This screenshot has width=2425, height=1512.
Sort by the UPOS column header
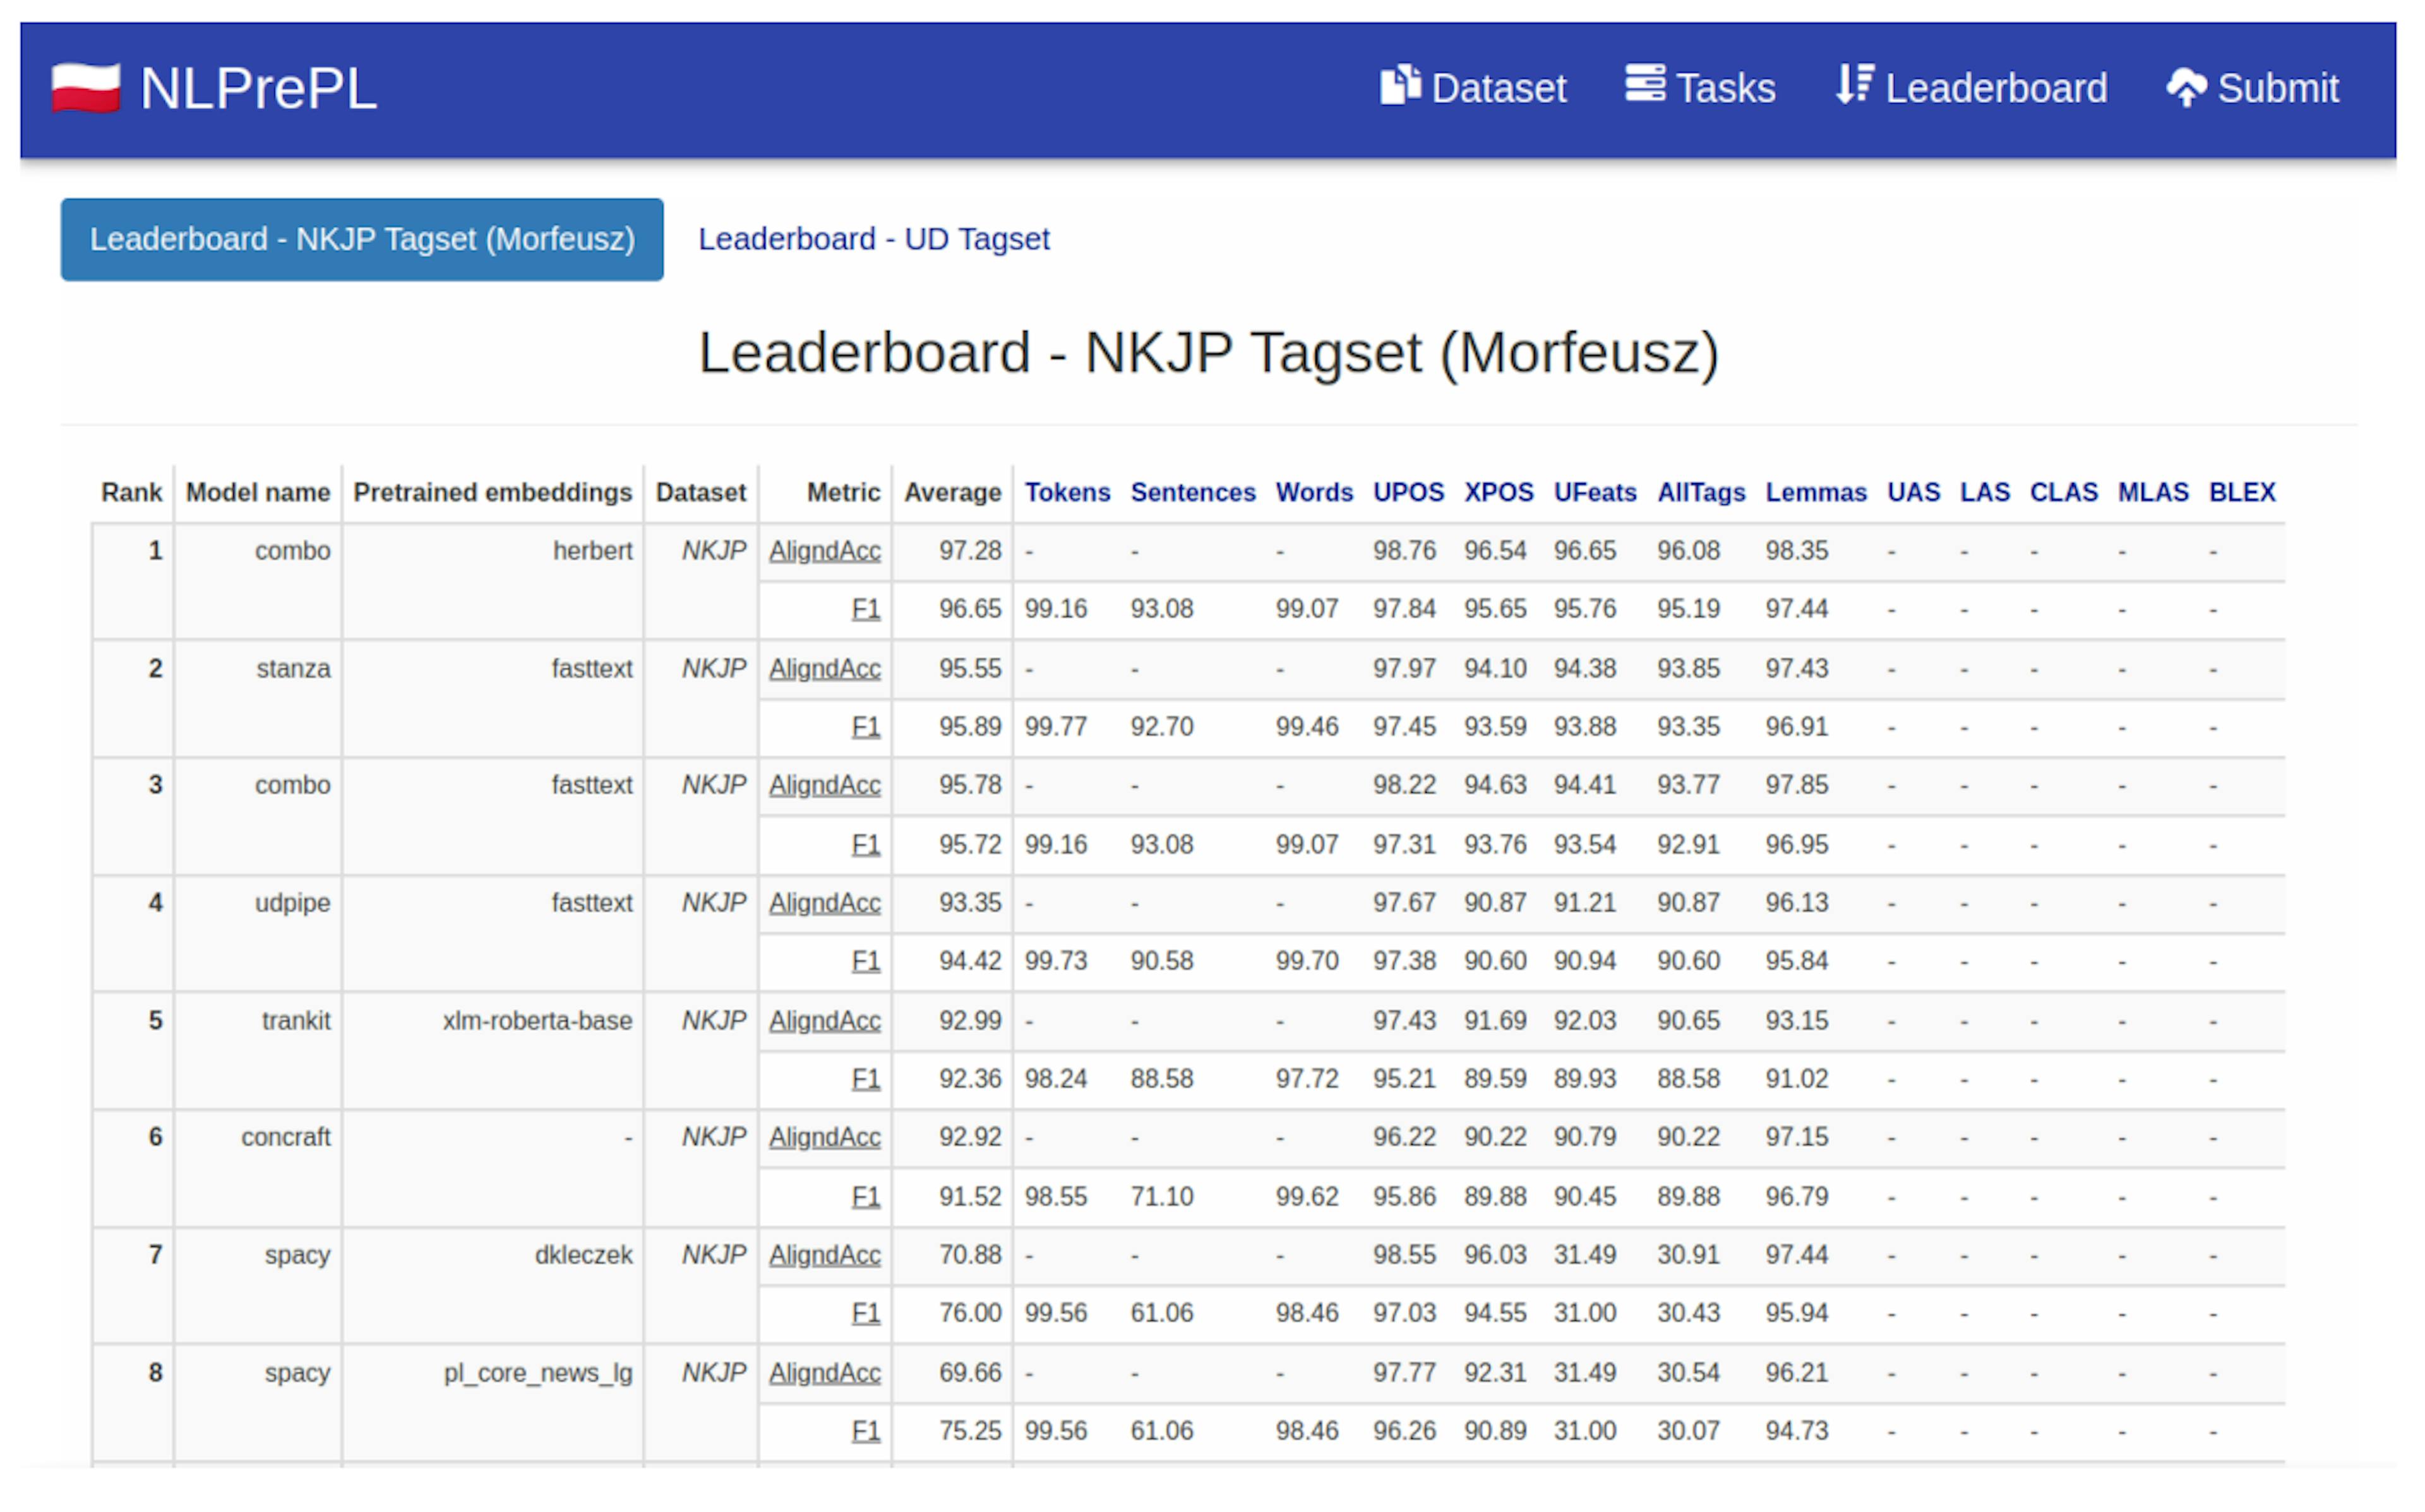(x=1408, y=492)
